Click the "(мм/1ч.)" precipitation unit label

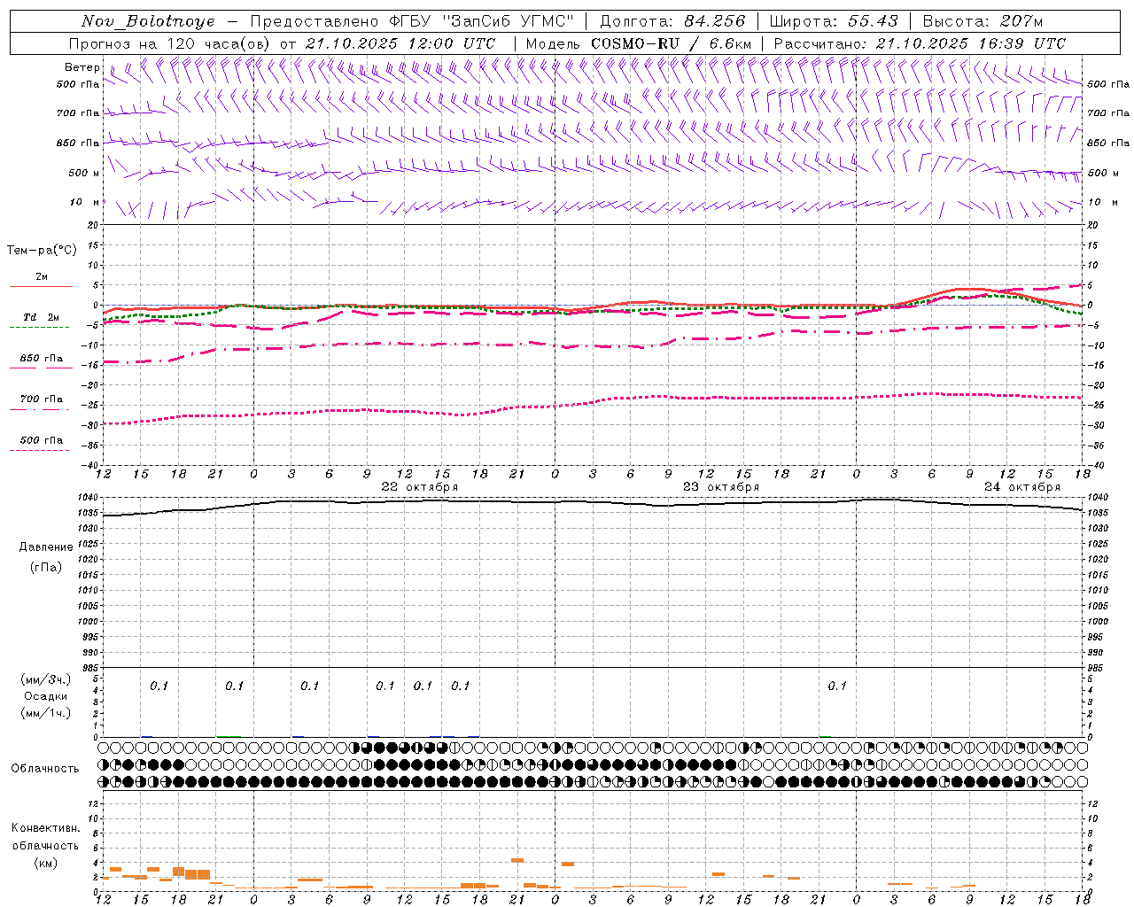pyautogui.click(x=46, y=713)
